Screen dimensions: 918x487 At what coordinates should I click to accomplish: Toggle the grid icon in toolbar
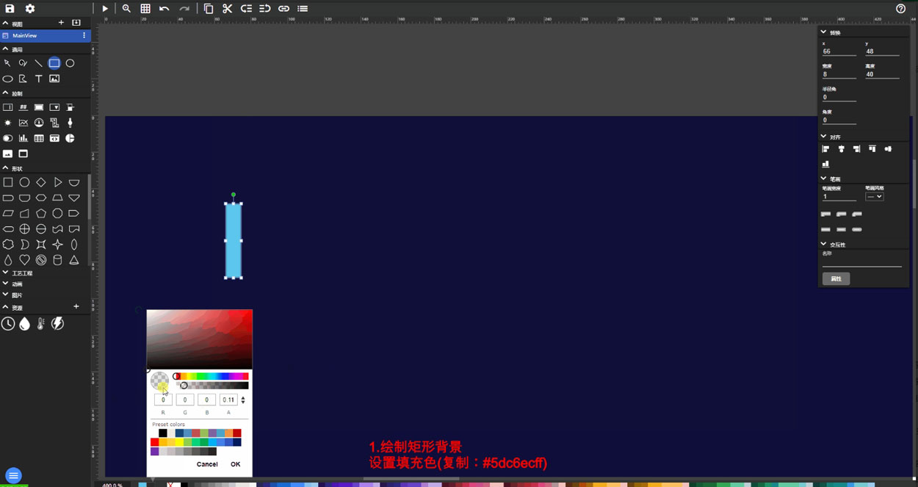[x=145, y=9]
